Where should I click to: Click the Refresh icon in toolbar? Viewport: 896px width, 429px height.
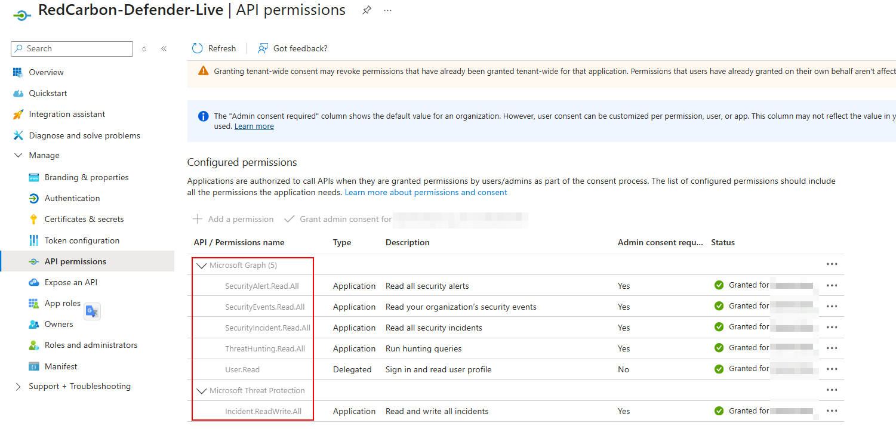[x=197, y=48]
